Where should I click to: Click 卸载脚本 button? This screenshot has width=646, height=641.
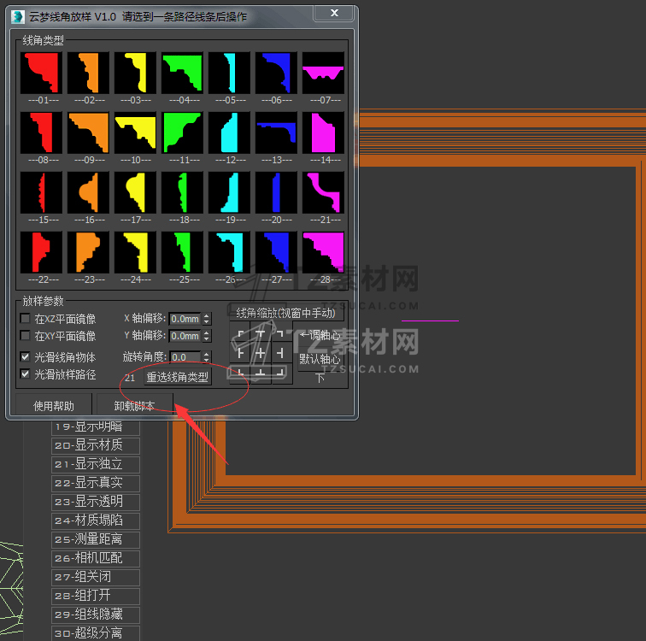pyautogui.click(x=134, y=405)
